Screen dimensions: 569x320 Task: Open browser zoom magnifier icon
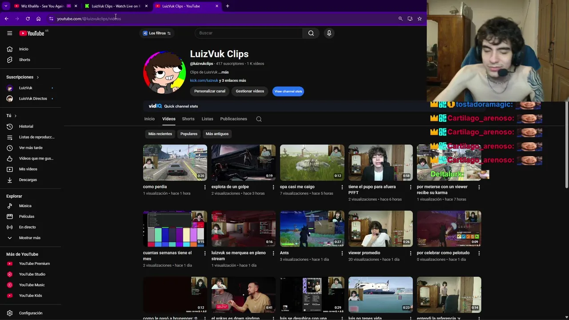click(400, 19)
